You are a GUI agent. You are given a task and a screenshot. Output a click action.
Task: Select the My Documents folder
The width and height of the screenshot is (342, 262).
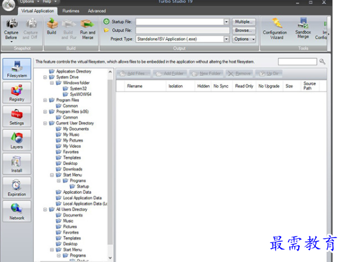point(72,129)
